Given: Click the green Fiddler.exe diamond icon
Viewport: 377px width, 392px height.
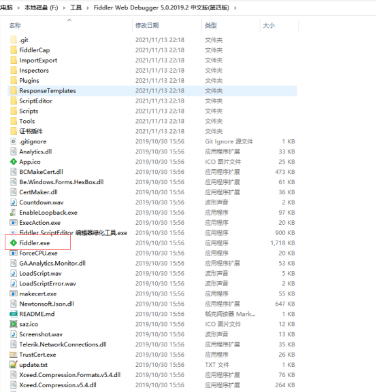Looking at the screenshot, I should (14, 243).
